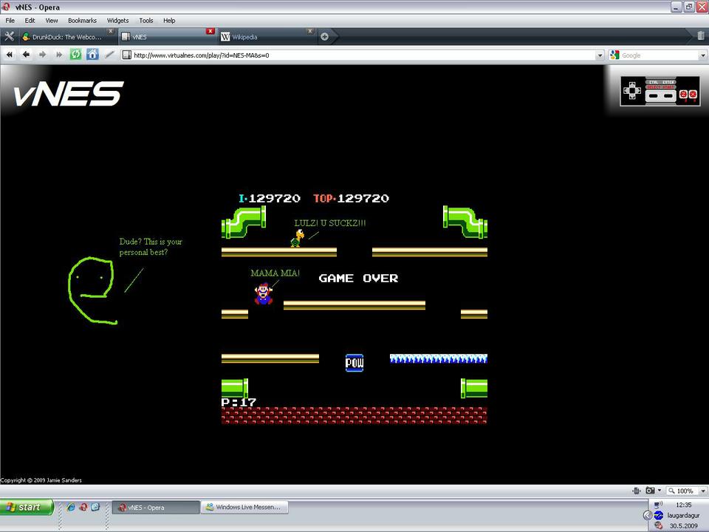
Task: Open the Opera panels wrench icon
Action: coord(9,37)
